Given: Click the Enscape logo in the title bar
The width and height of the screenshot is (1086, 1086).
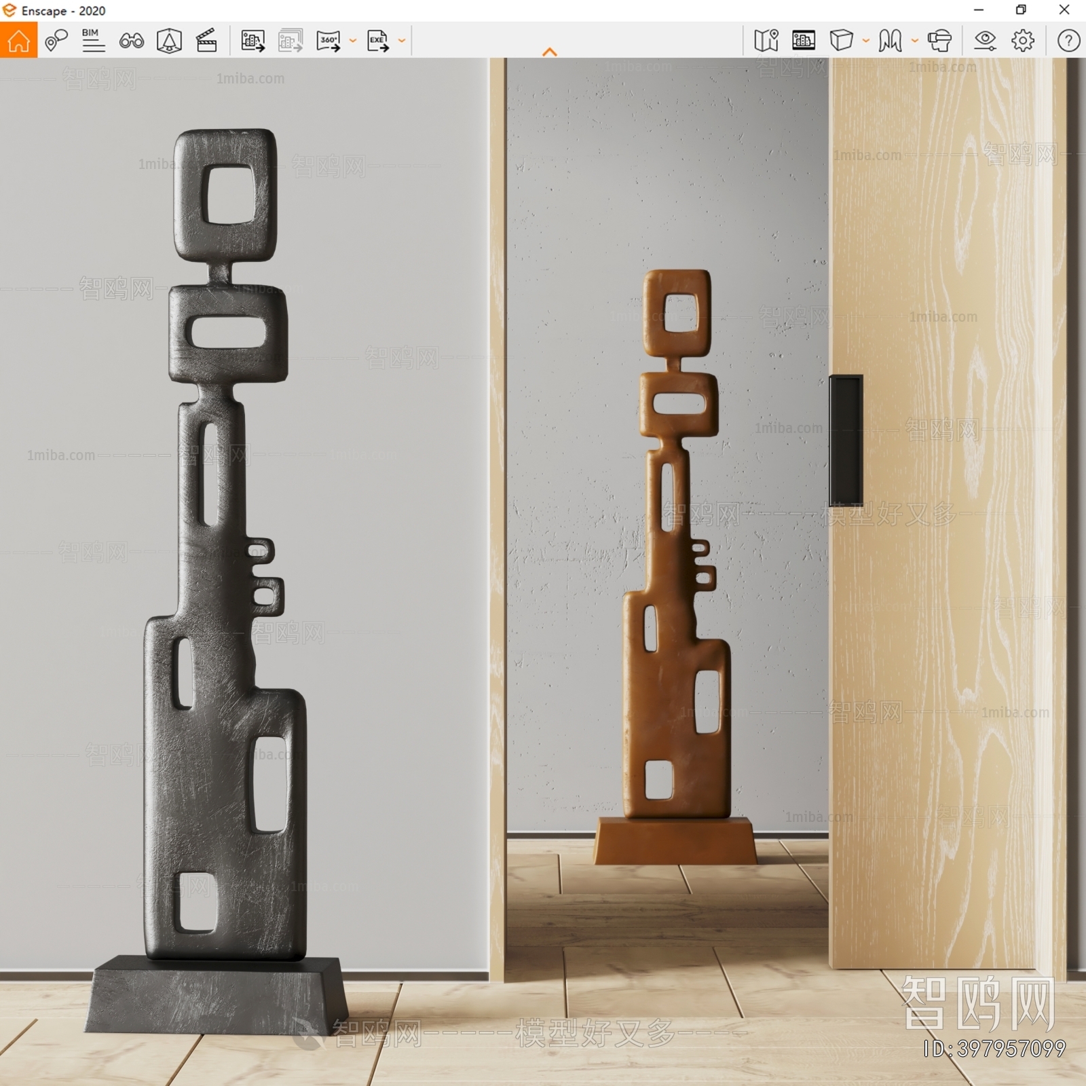Looking at the screenshot, I should tap(10, 10).
